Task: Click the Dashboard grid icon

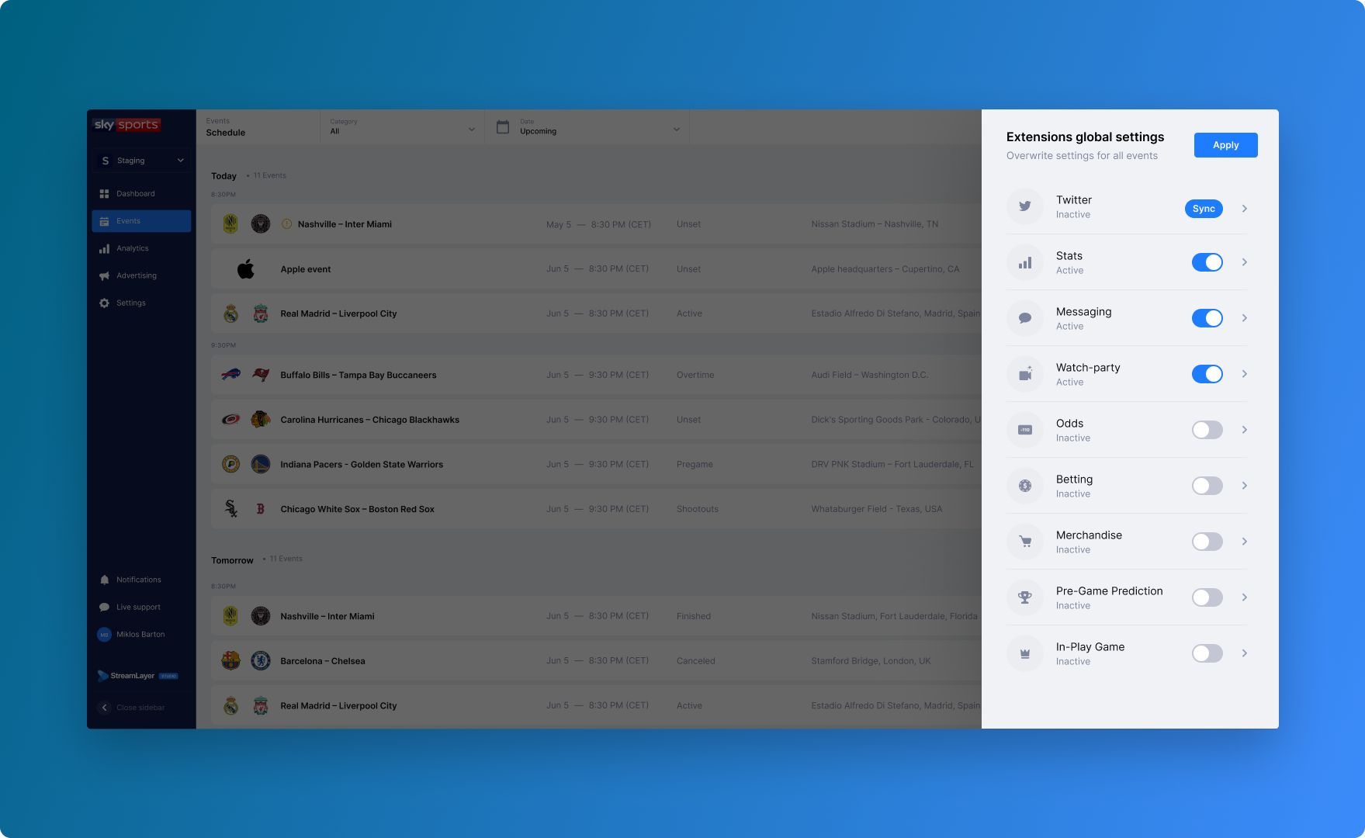Action: pyautogui.click(x=104, y=194)
